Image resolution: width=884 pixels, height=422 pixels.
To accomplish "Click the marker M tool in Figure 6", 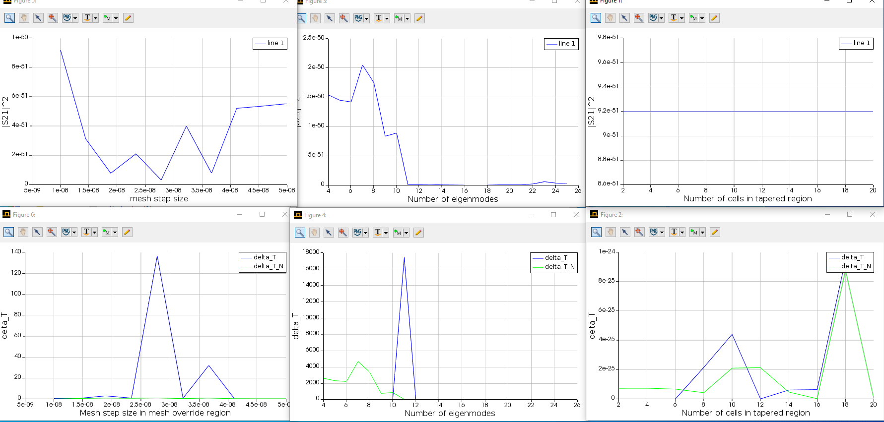I will pyautogui.click(x=107, y=232).
